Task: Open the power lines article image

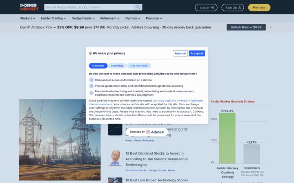Action: 60,139
